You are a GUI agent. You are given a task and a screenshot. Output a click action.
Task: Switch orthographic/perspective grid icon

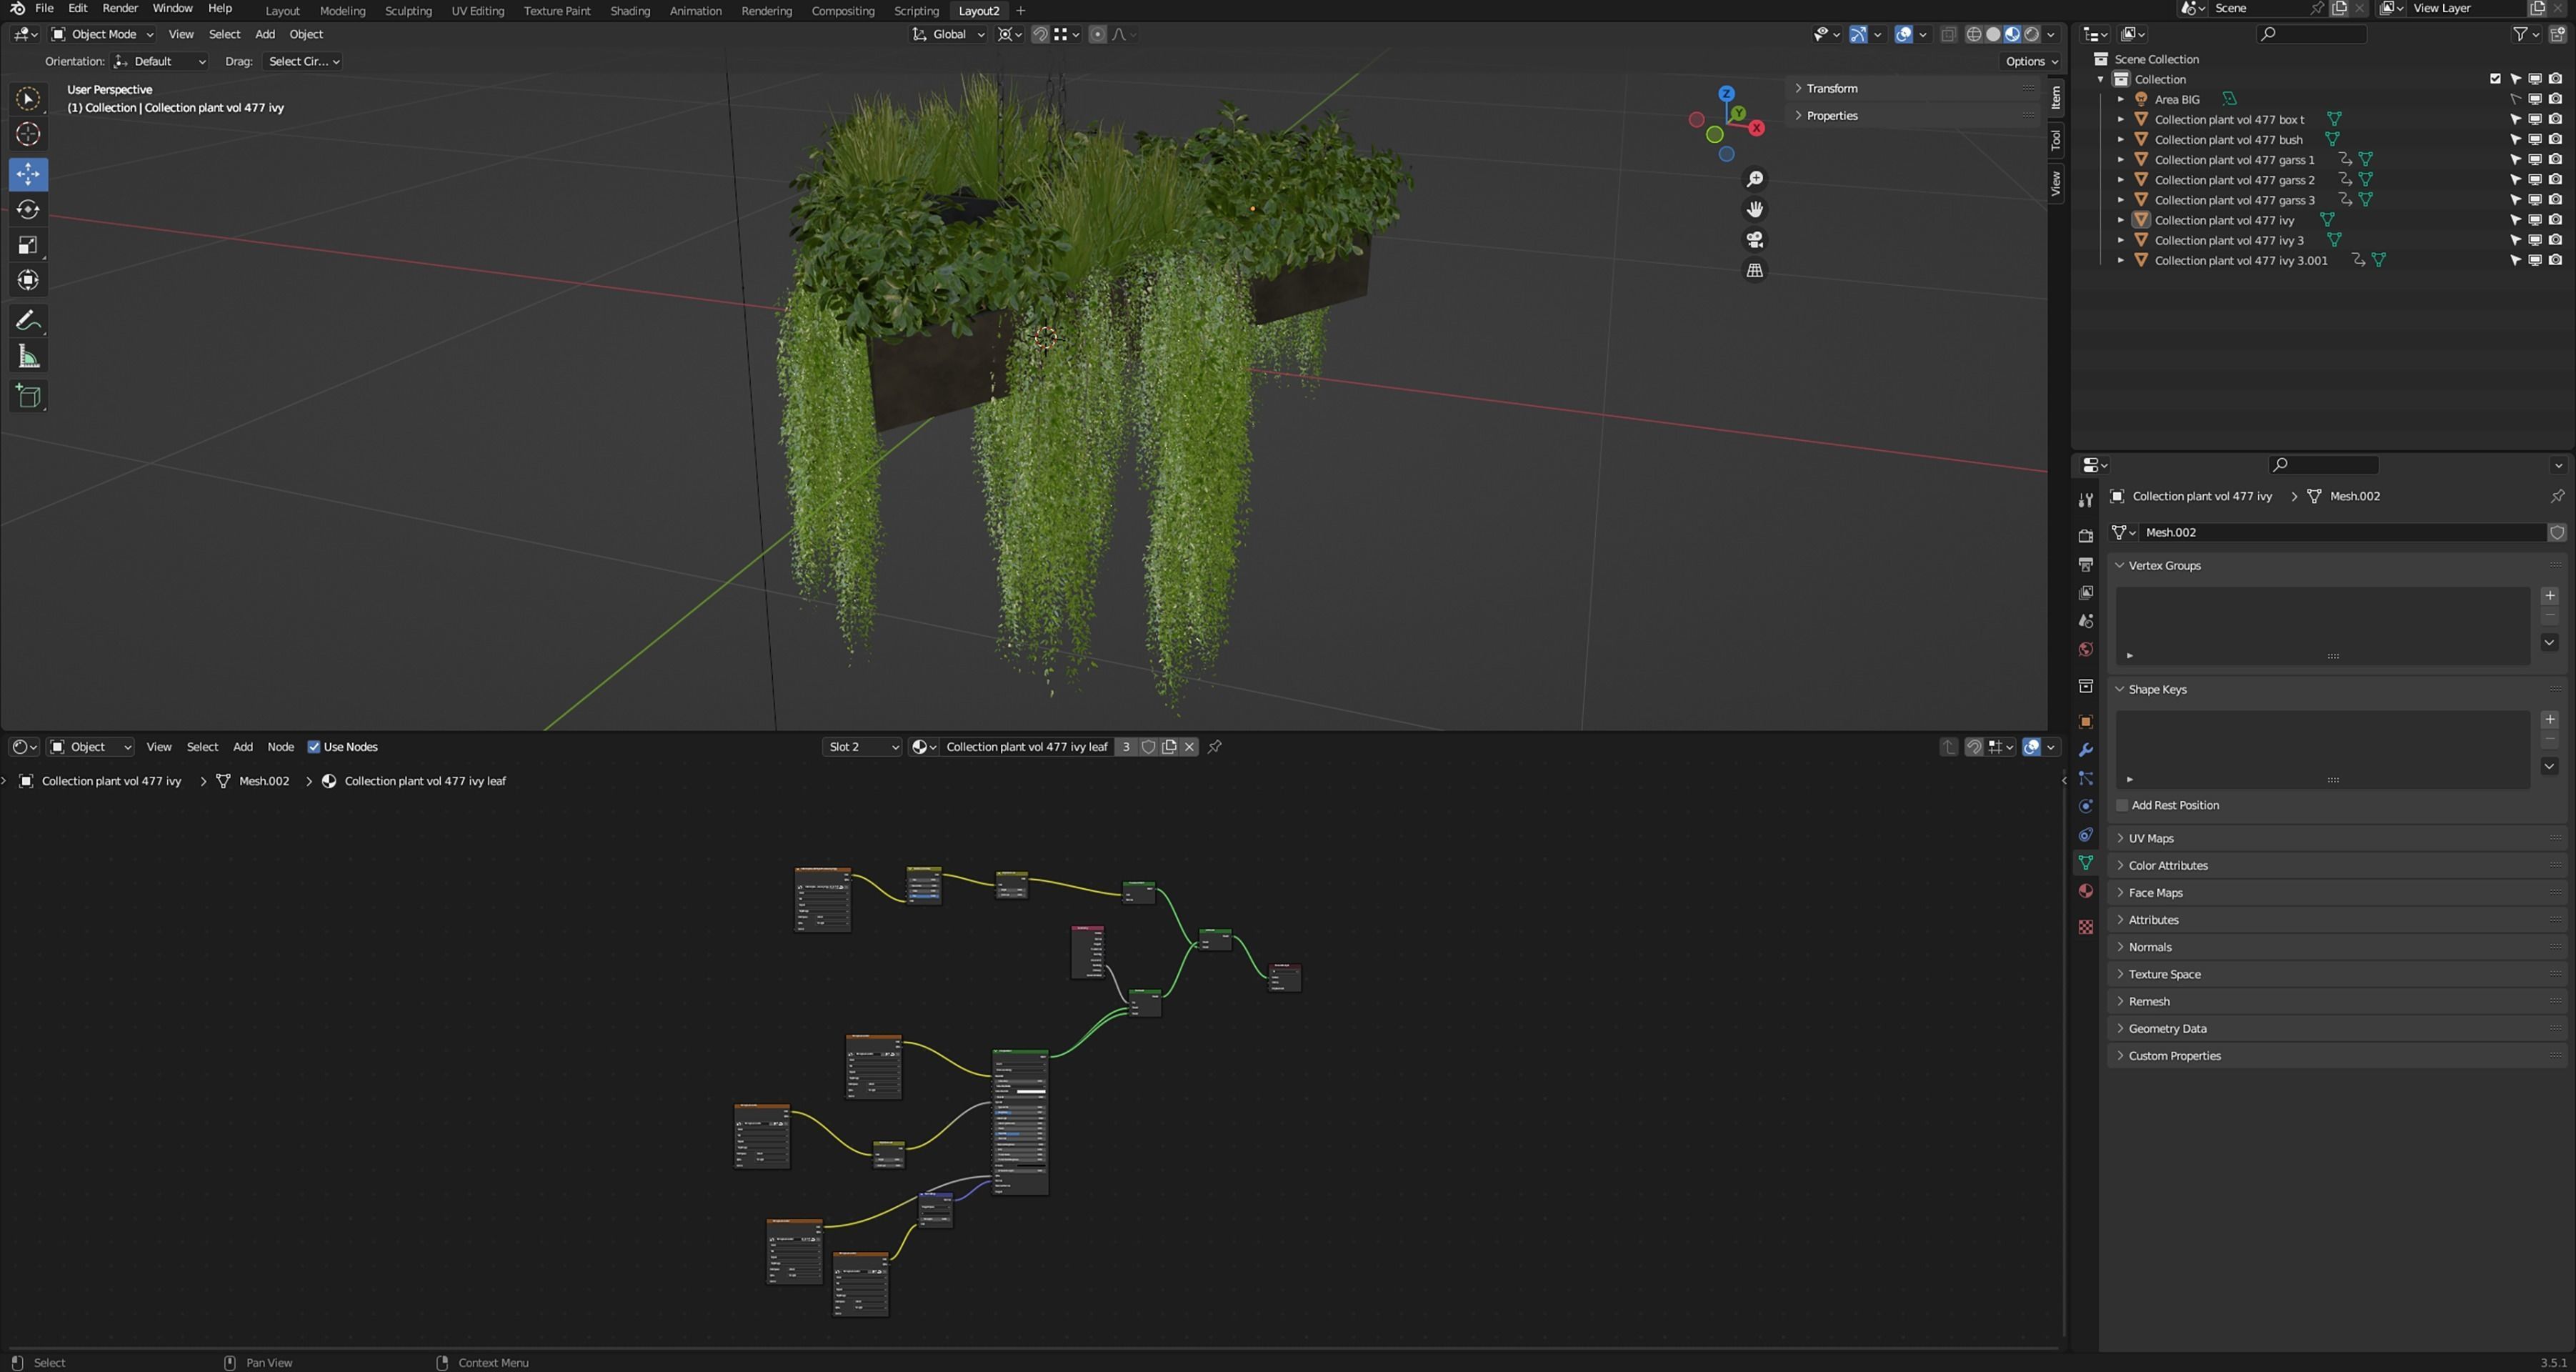1754,271
